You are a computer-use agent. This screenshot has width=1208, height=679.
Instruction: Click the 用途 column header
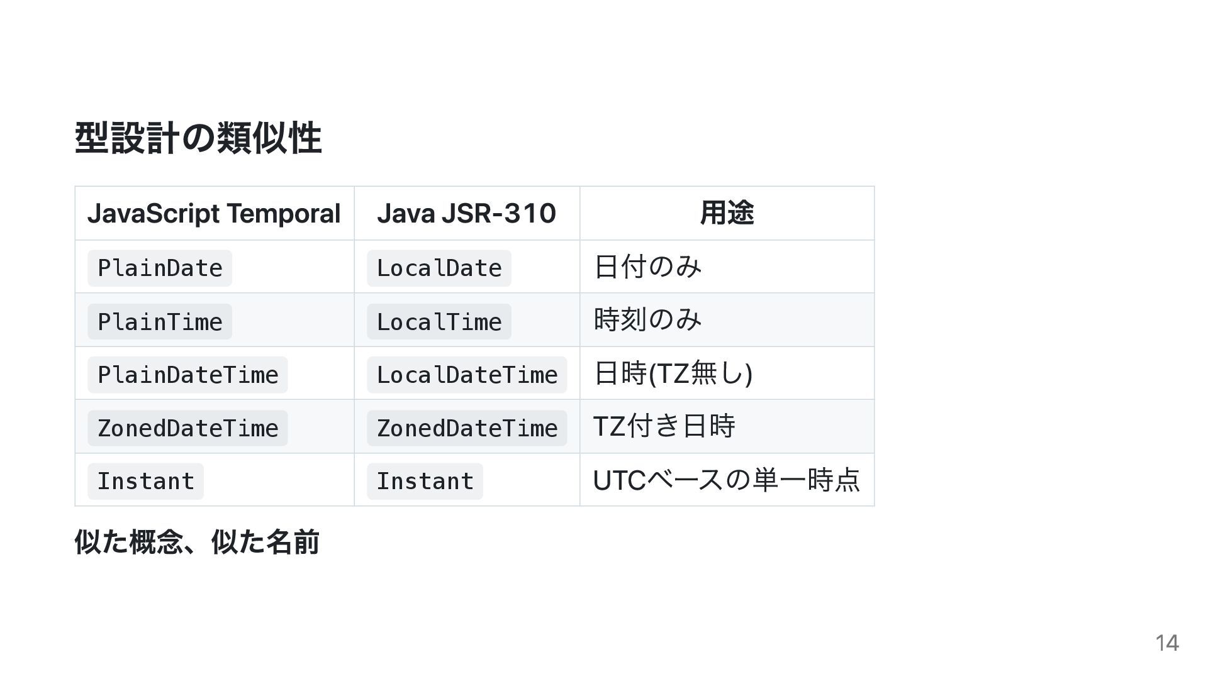(x=727, y=213)
